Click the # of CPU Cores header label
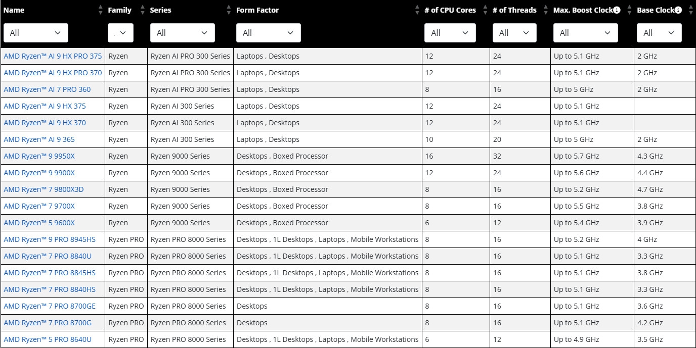 [450, 10]
